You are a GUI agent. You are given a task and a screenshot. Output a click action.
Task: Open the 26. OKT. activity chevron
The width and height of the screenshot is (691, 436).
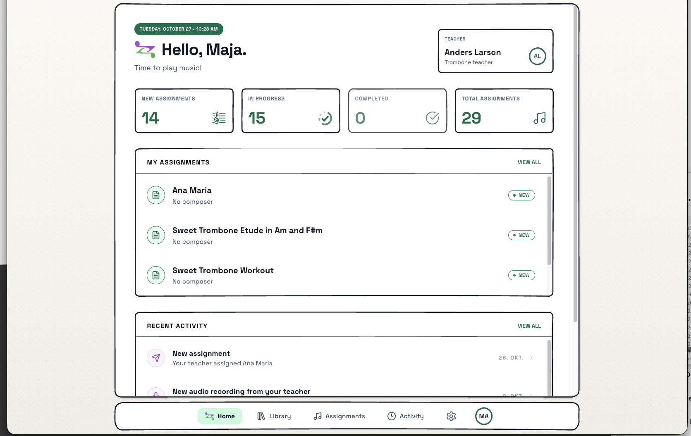[531, 358]
